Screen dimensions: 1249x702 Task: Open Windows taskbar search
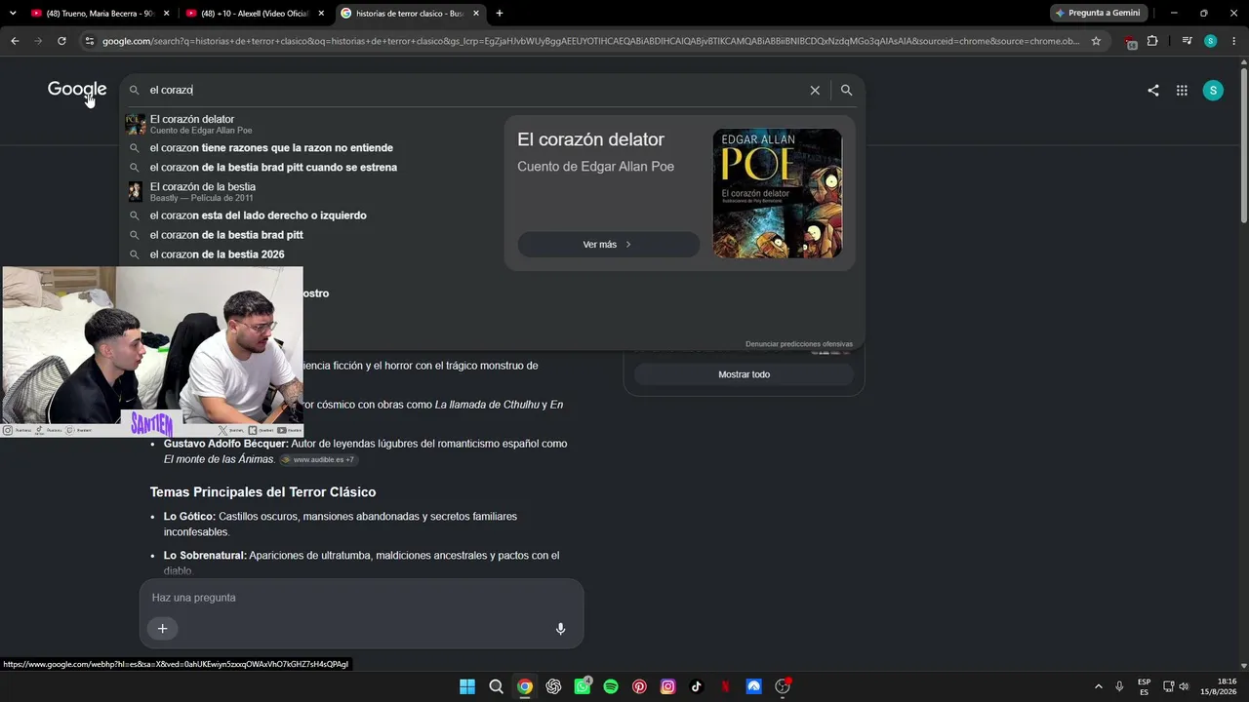496,686
